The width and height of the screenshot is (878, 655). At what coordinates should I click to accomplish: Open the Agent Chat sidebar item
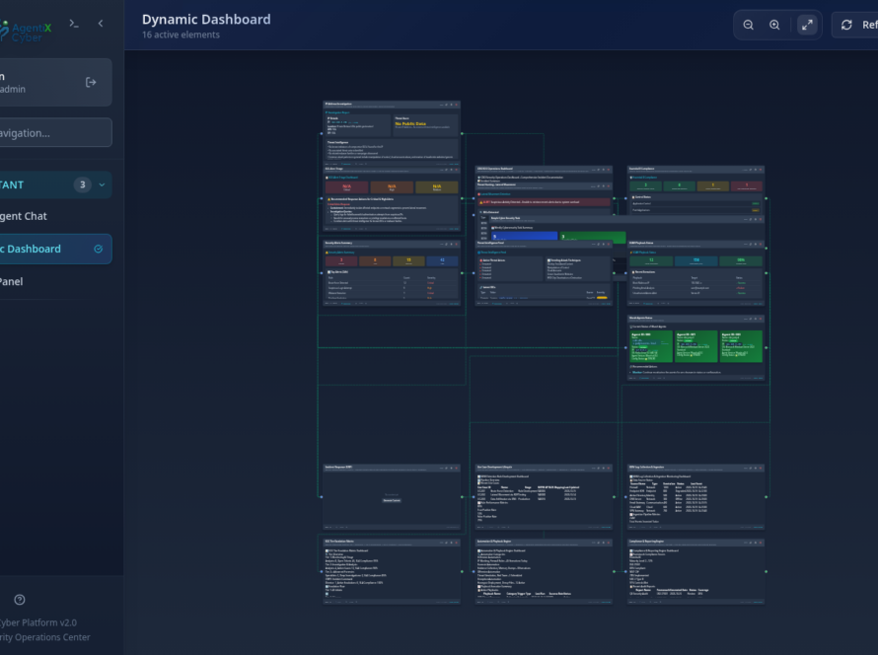coord(25,216)
